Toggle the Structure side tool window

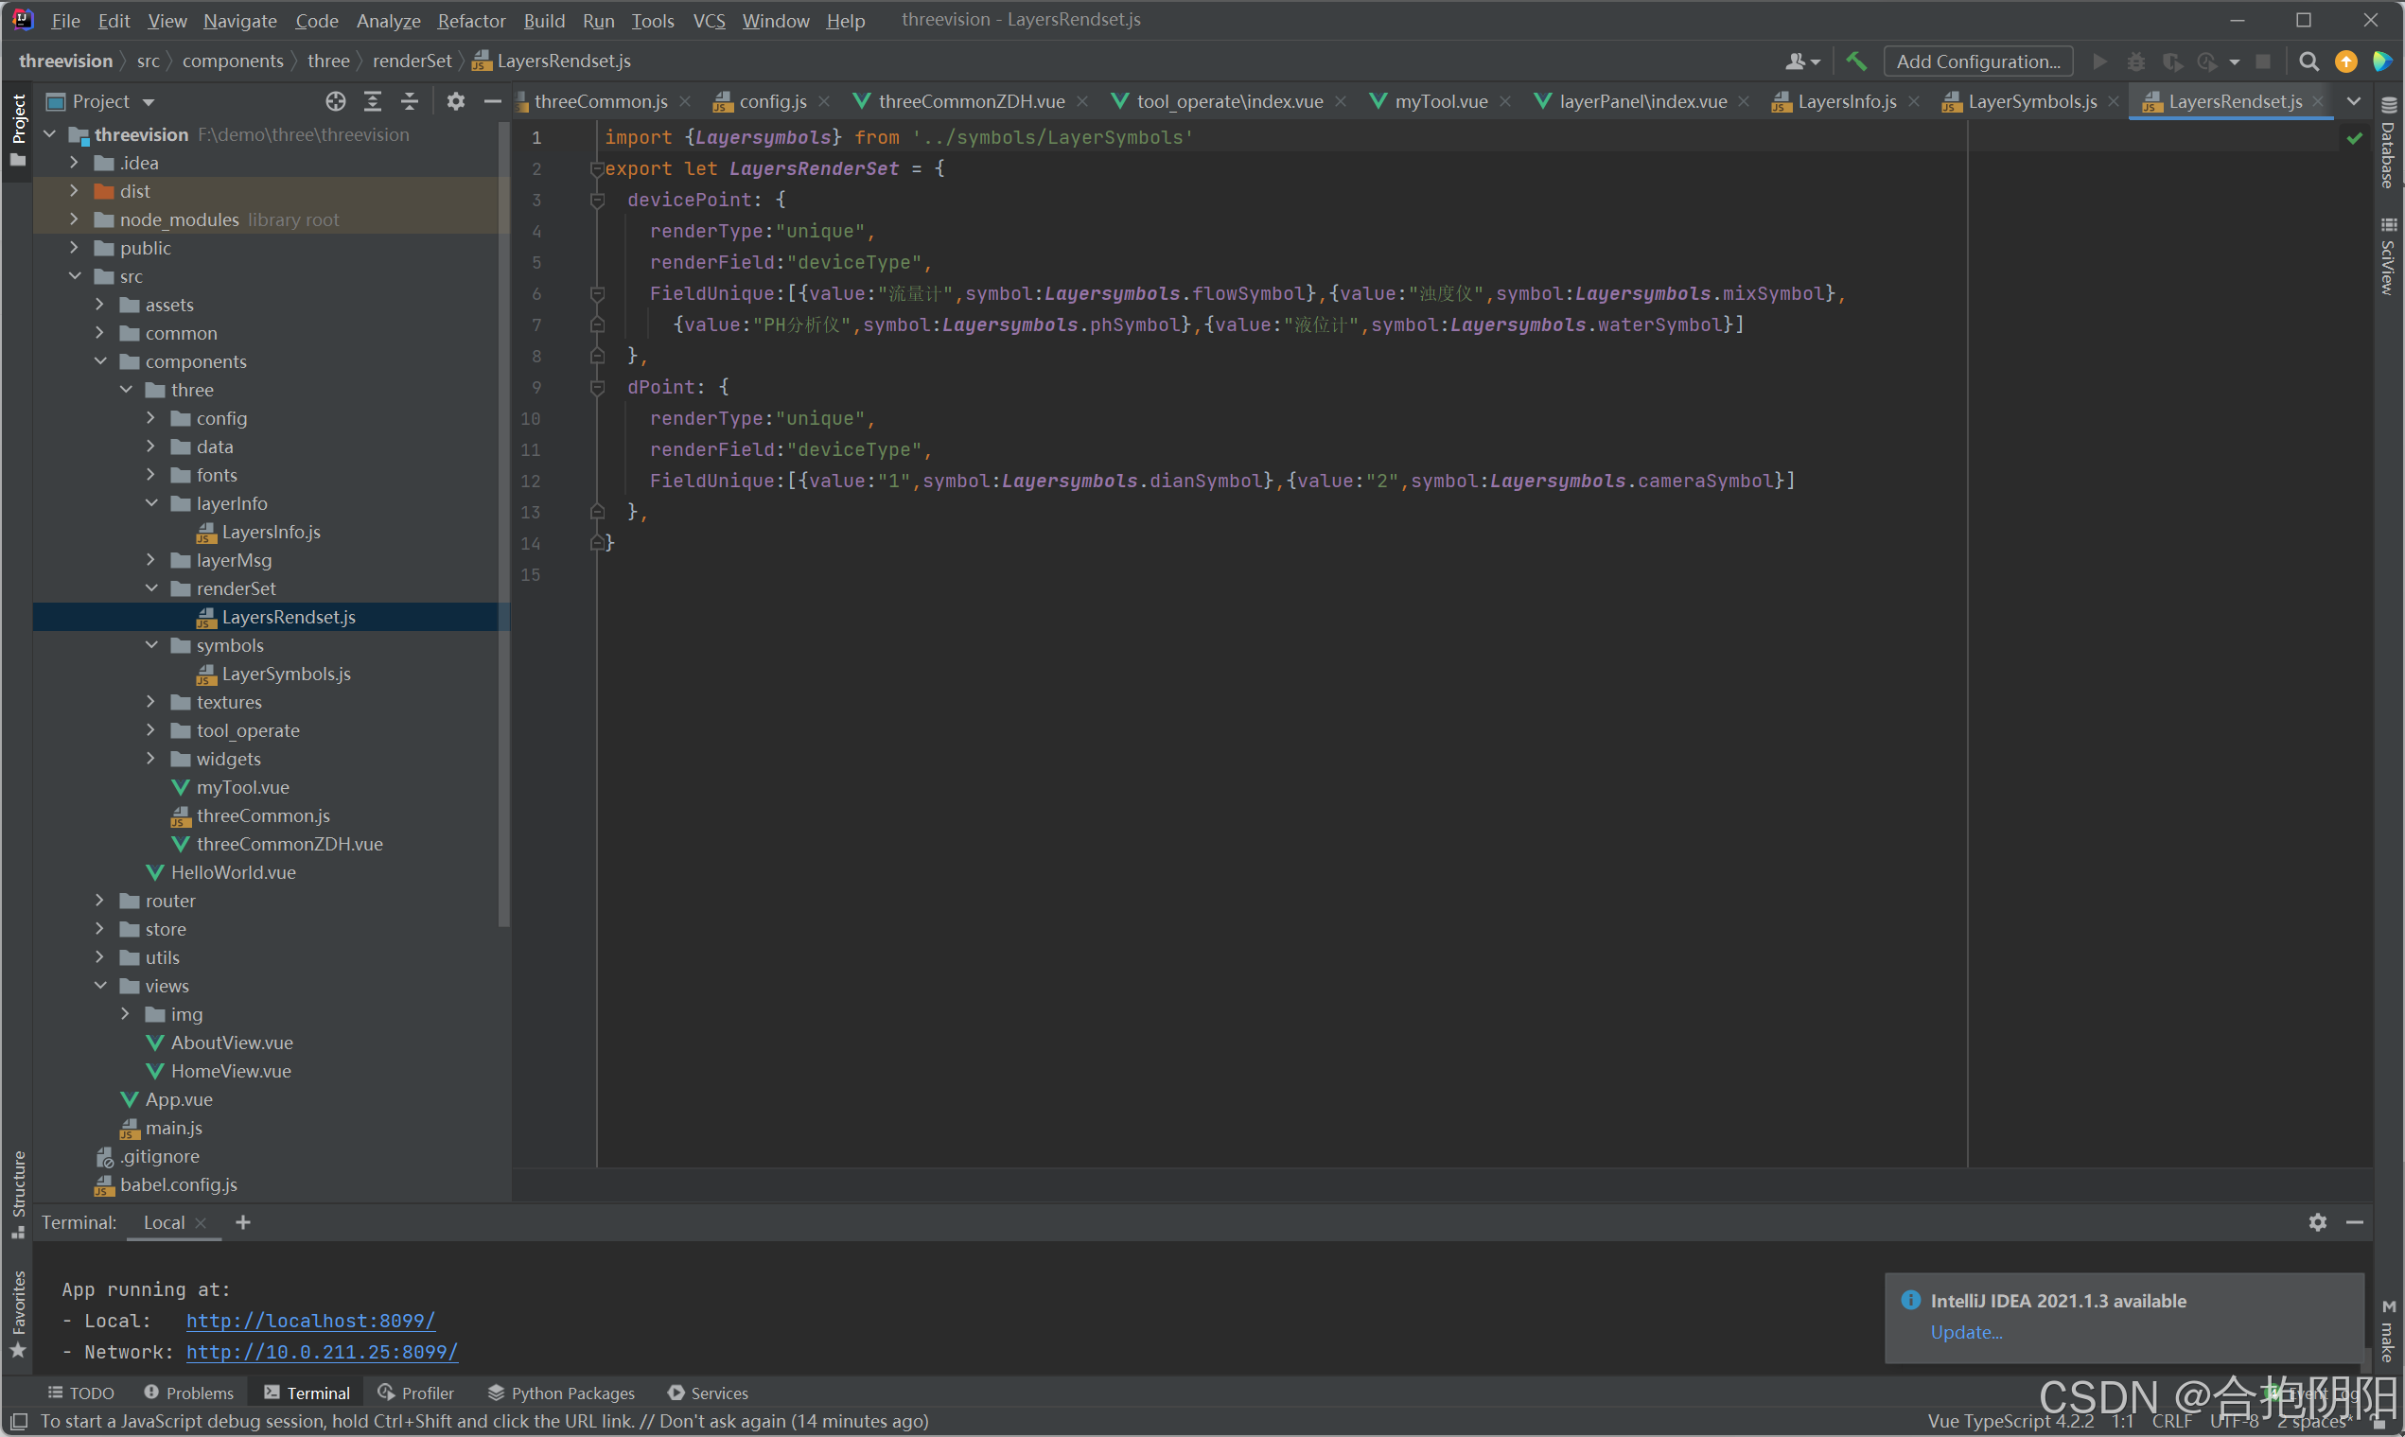(17, 1191)
